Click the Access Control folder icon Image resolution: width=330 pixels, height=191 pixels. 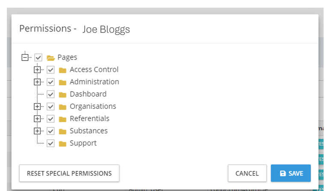[x=63, y=70]
